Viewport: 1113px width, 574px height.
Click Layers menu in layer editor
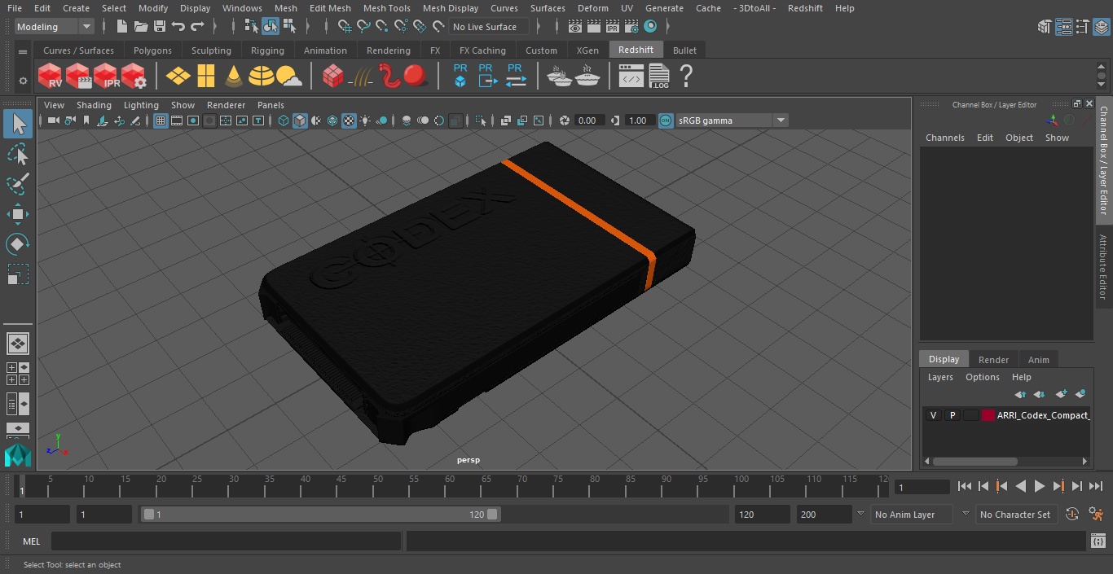[x=940, y=377]
